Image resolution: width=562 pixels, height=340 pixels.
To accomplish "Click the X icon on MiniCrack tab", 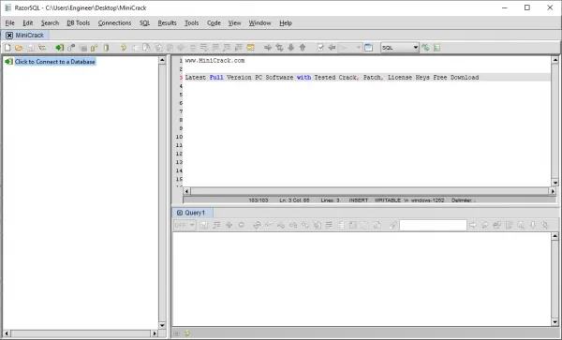I will tap(9, 35).
